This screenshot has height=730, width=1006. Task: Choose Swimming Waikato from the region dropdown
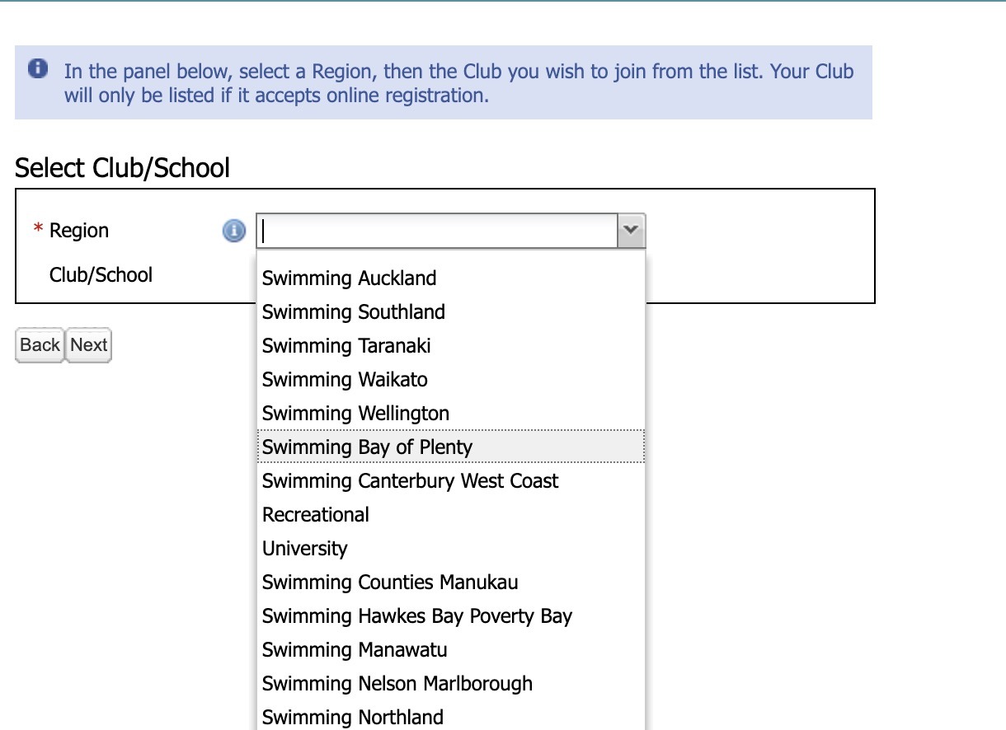[x=345, y=379]
